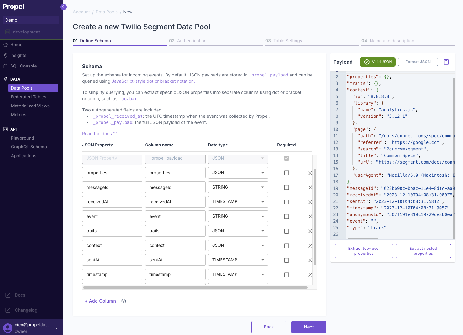This screenshot has height=335, width=463.
Task: Open the Docs page from the sidebar
Action: tap(20, 295)
